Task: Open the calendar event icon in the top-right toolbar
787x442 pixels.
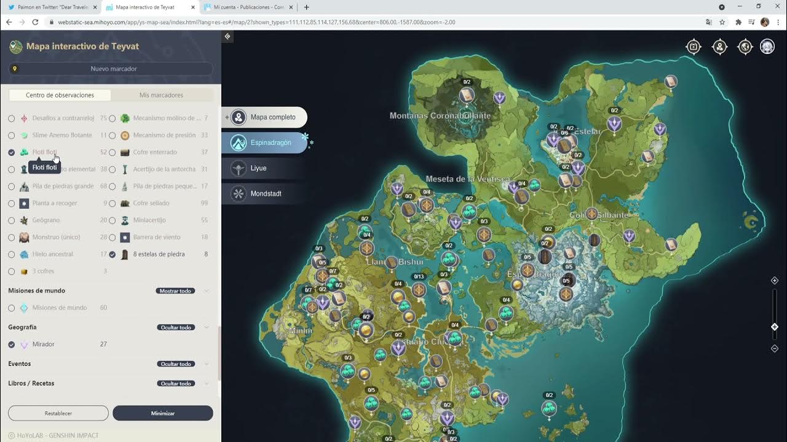Action: [x=694, y=47]
